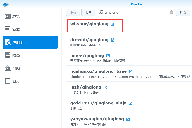Click description 时间管理器，备份青龙
Screen dimensions: 192x128
point(86,45)
